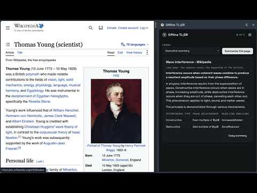Open the polymath link
The image size is (257, 193).
click(x=32, y=74)
